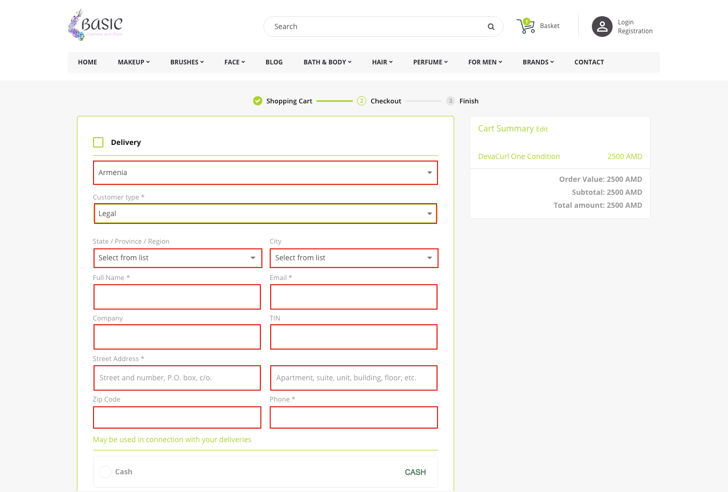Click the search magnifier icon
728x492 pixels.
click(491, 26)
